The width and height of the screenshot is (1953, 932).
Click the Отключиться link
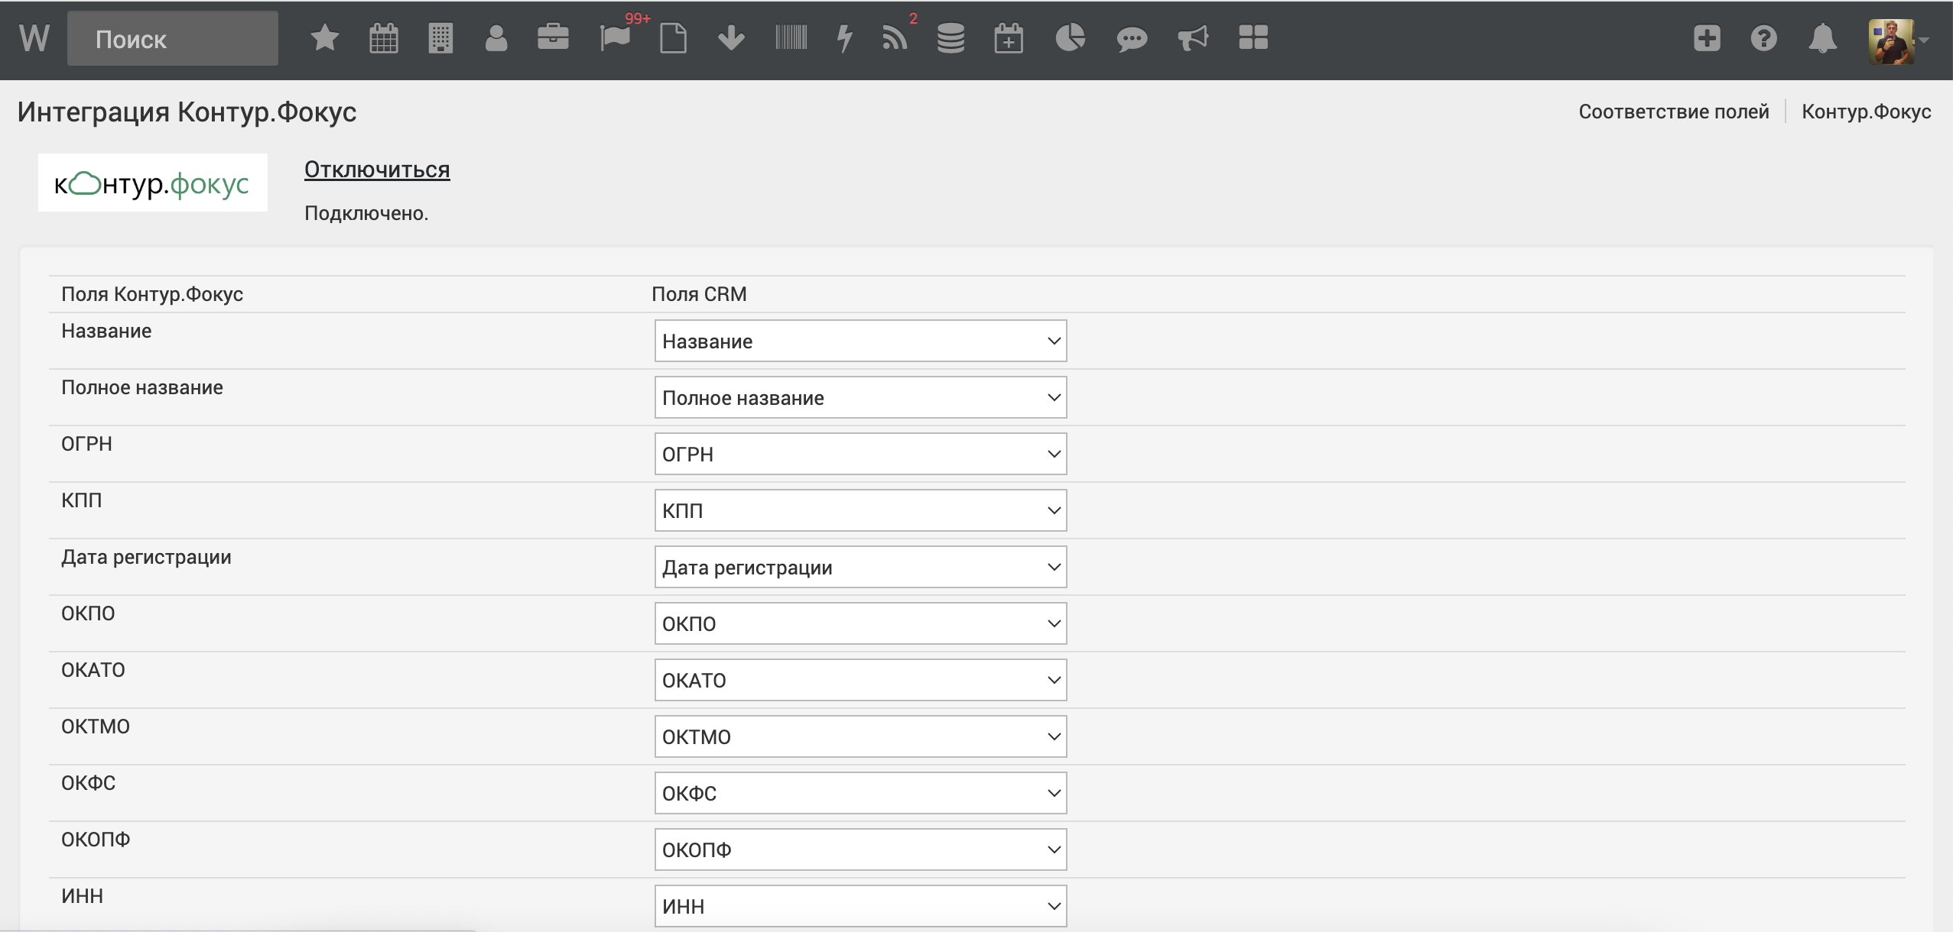[377, 170]
